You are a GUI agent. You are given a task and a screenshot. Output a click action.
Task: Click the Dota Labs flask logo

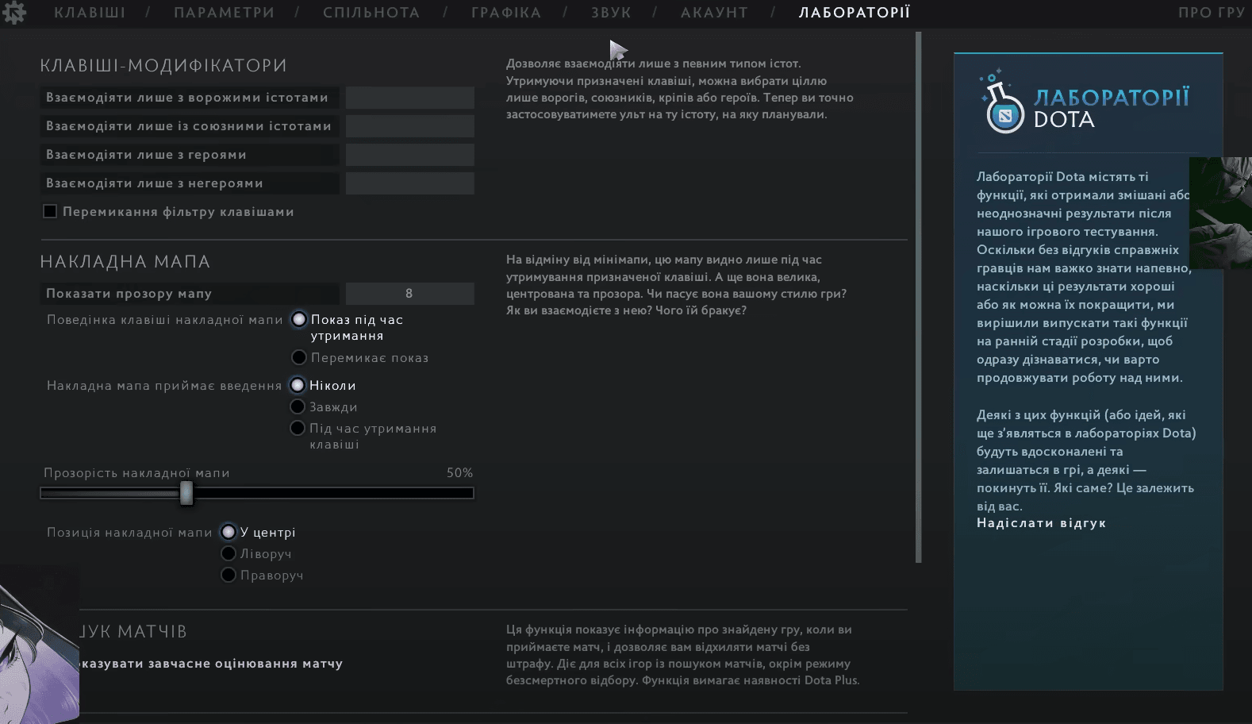[x=1002, y=102]
